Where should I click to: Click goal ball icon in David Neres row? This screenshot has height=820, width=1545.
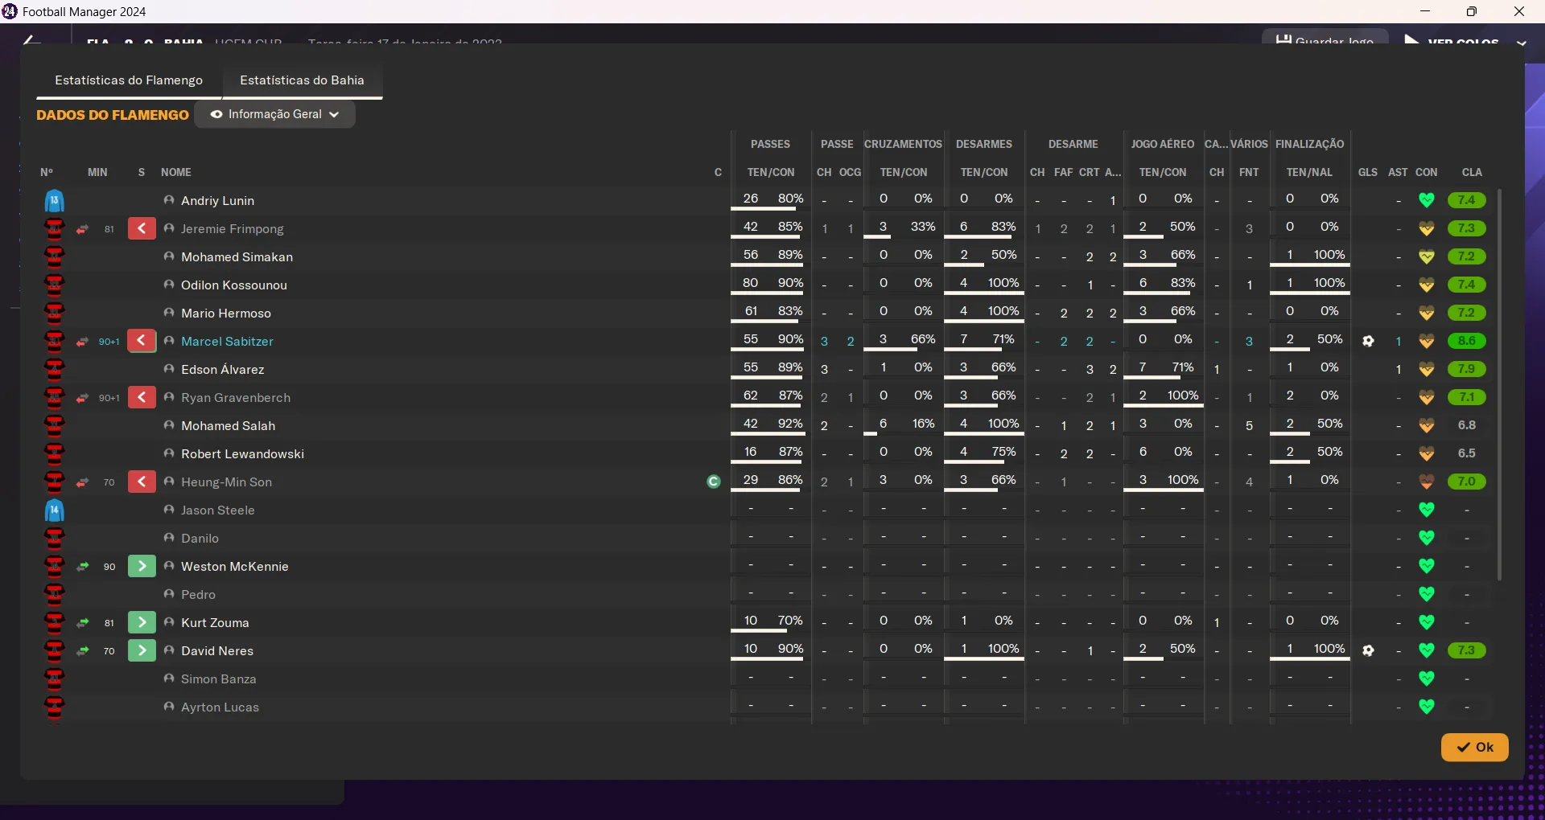(1368, 650)
